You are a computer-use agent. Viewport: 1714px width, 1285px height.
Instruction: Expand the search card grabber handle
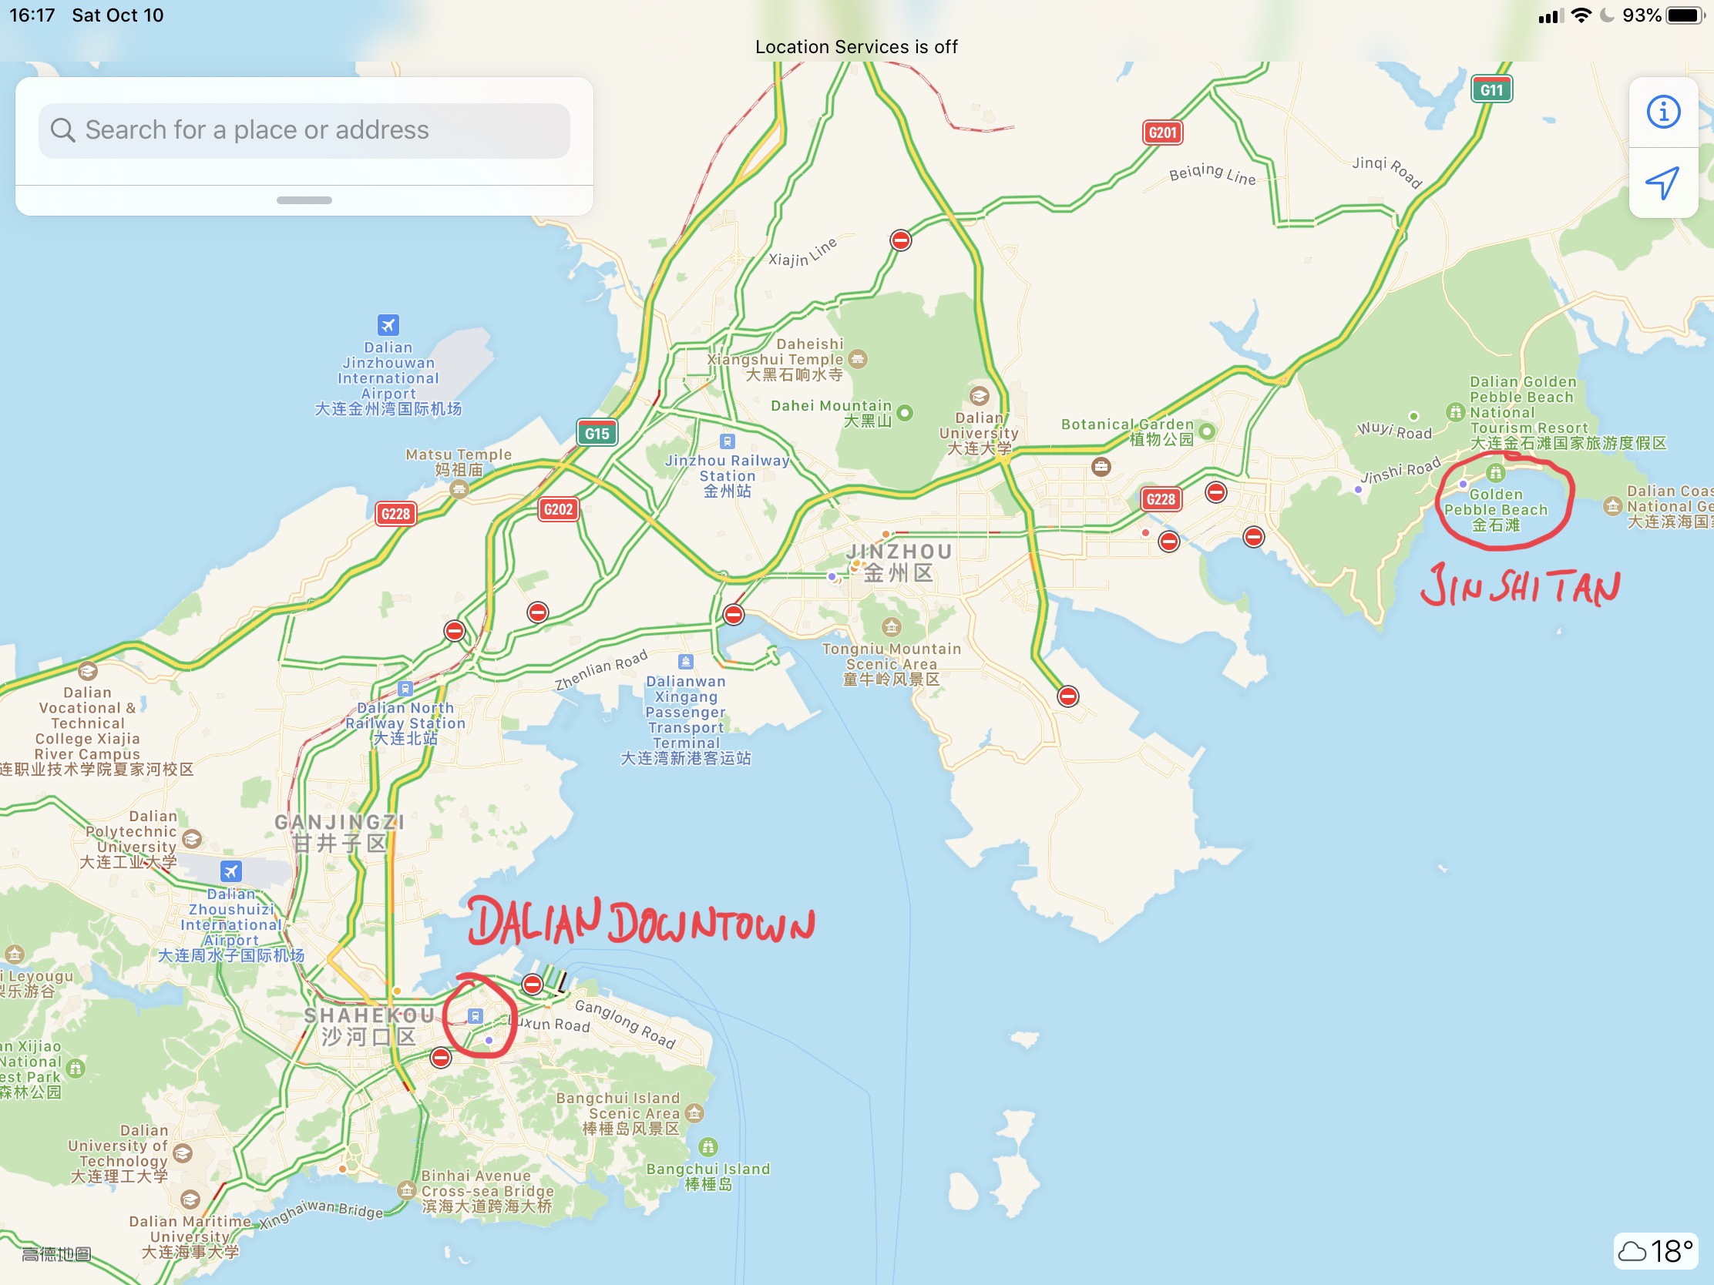304,200
